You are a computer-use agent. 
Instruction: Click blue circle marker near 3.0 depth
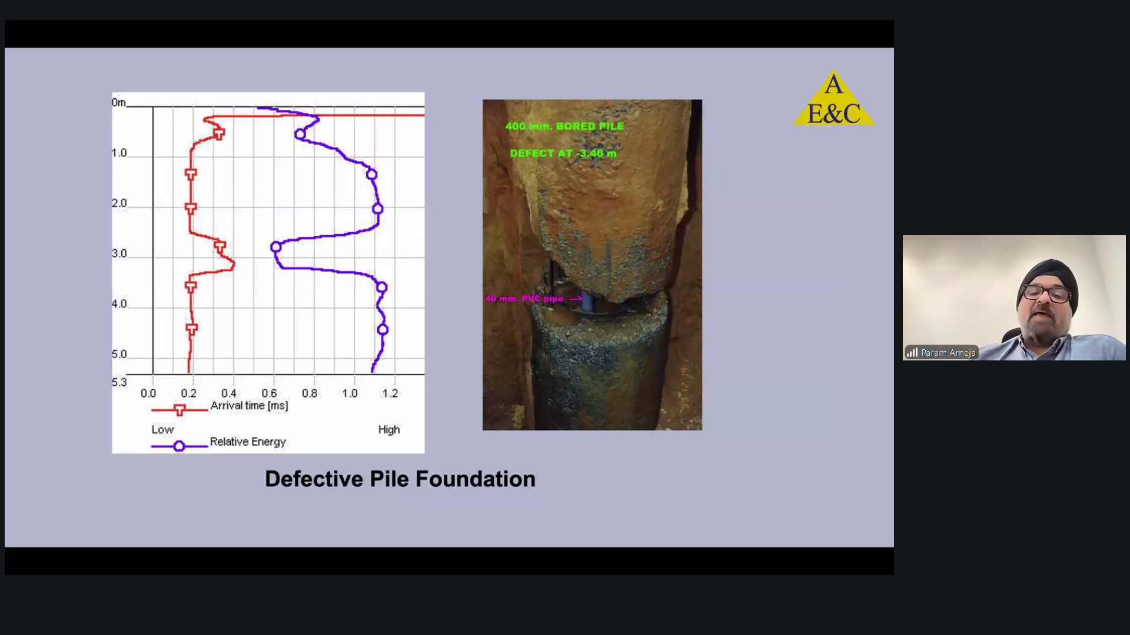coord(275,247)
